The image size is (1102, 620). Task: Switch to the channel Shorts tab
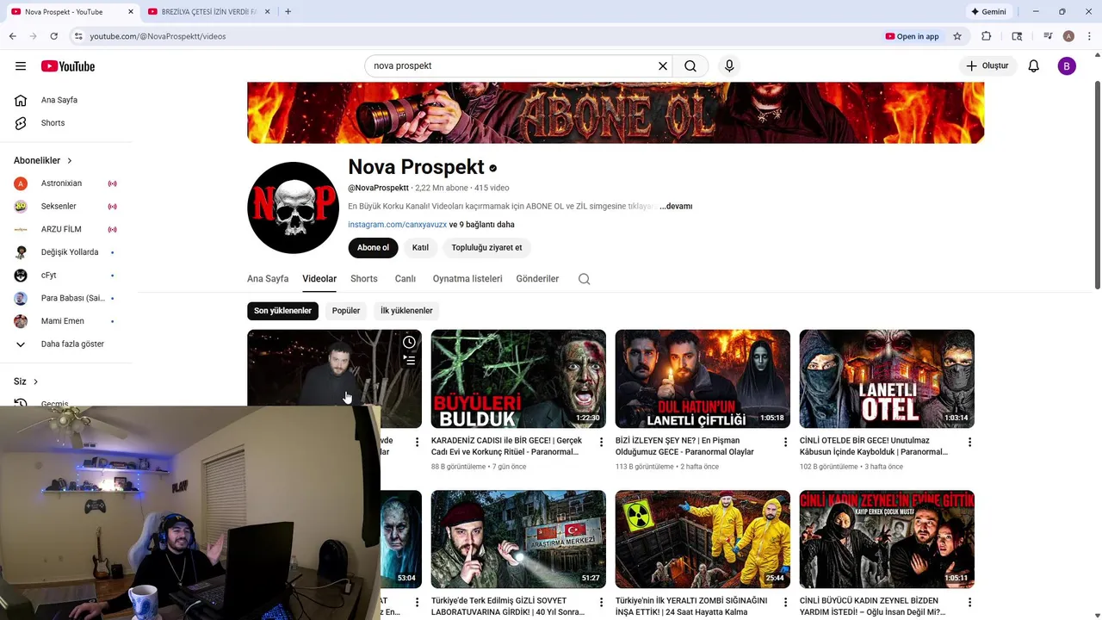364,279
